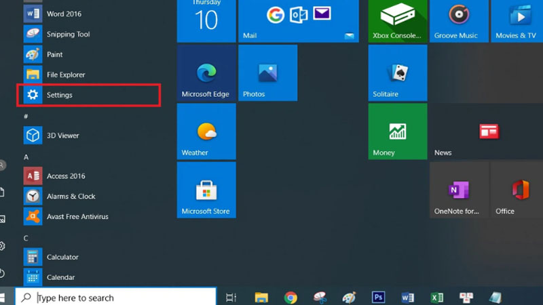The width and height of the screenshot is (543, 305).
Task: Open Word 2016 from the app list
Action: pos(91,14)
